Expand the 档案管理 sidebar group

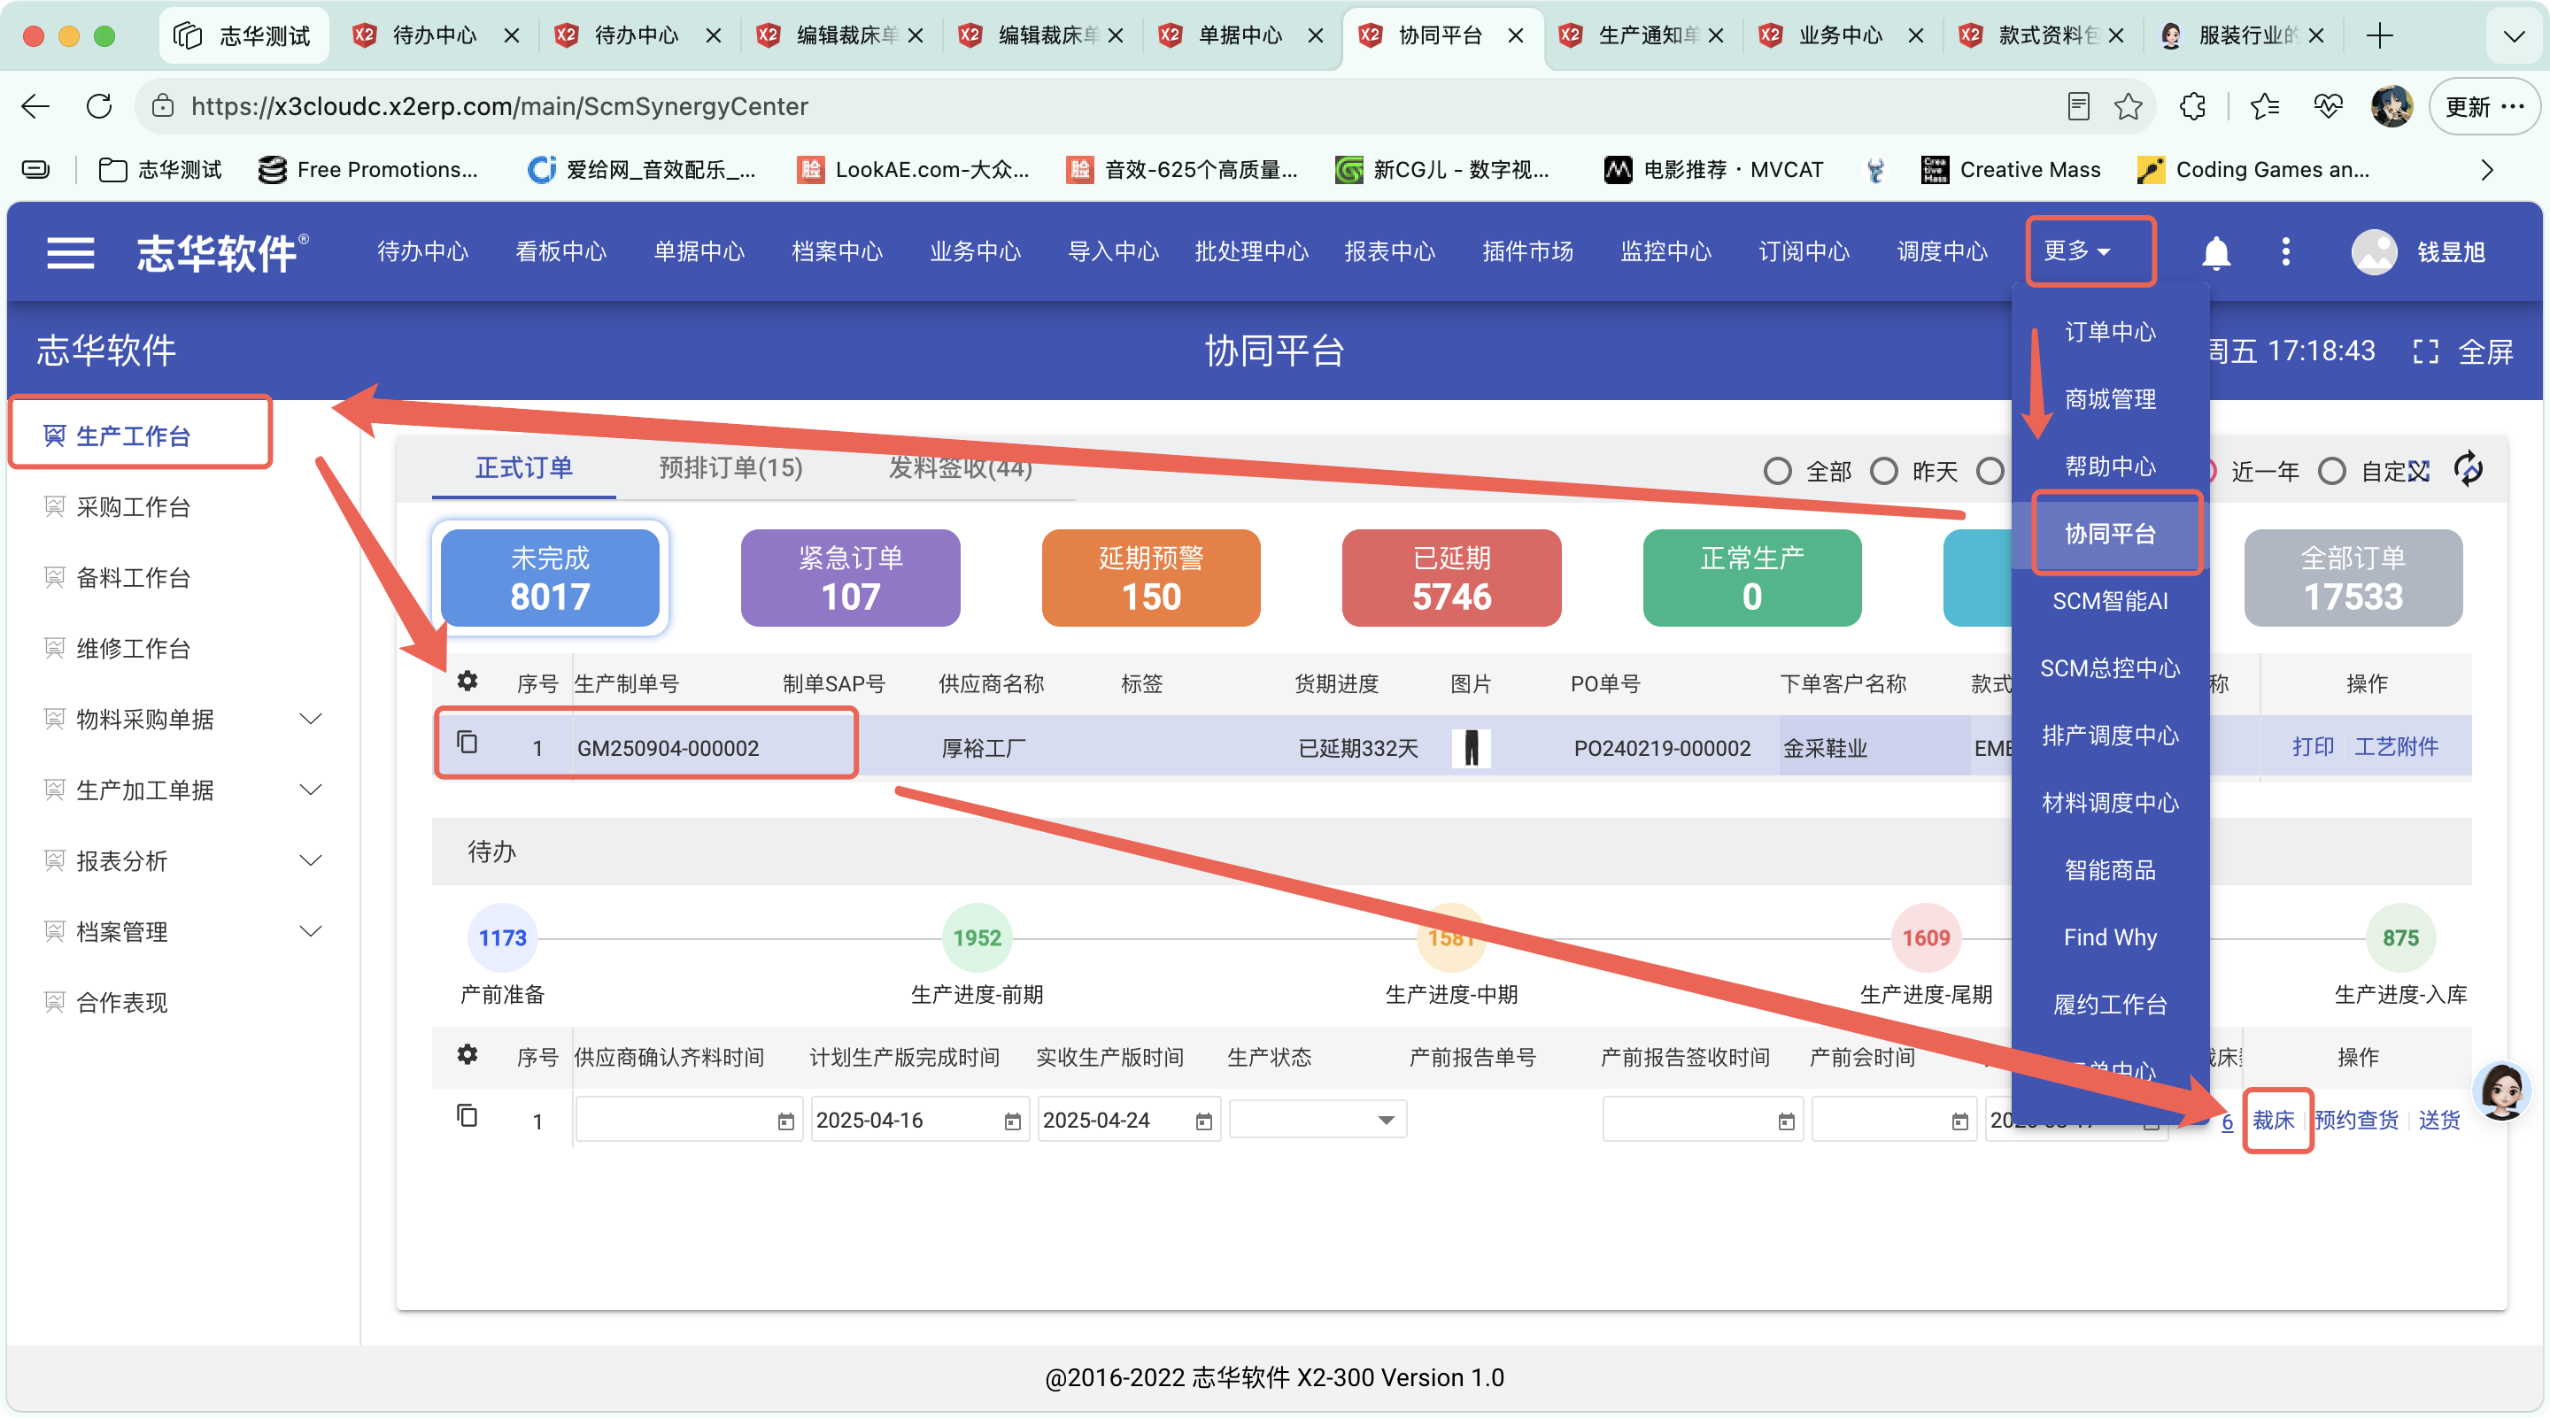tap(311, 931)
